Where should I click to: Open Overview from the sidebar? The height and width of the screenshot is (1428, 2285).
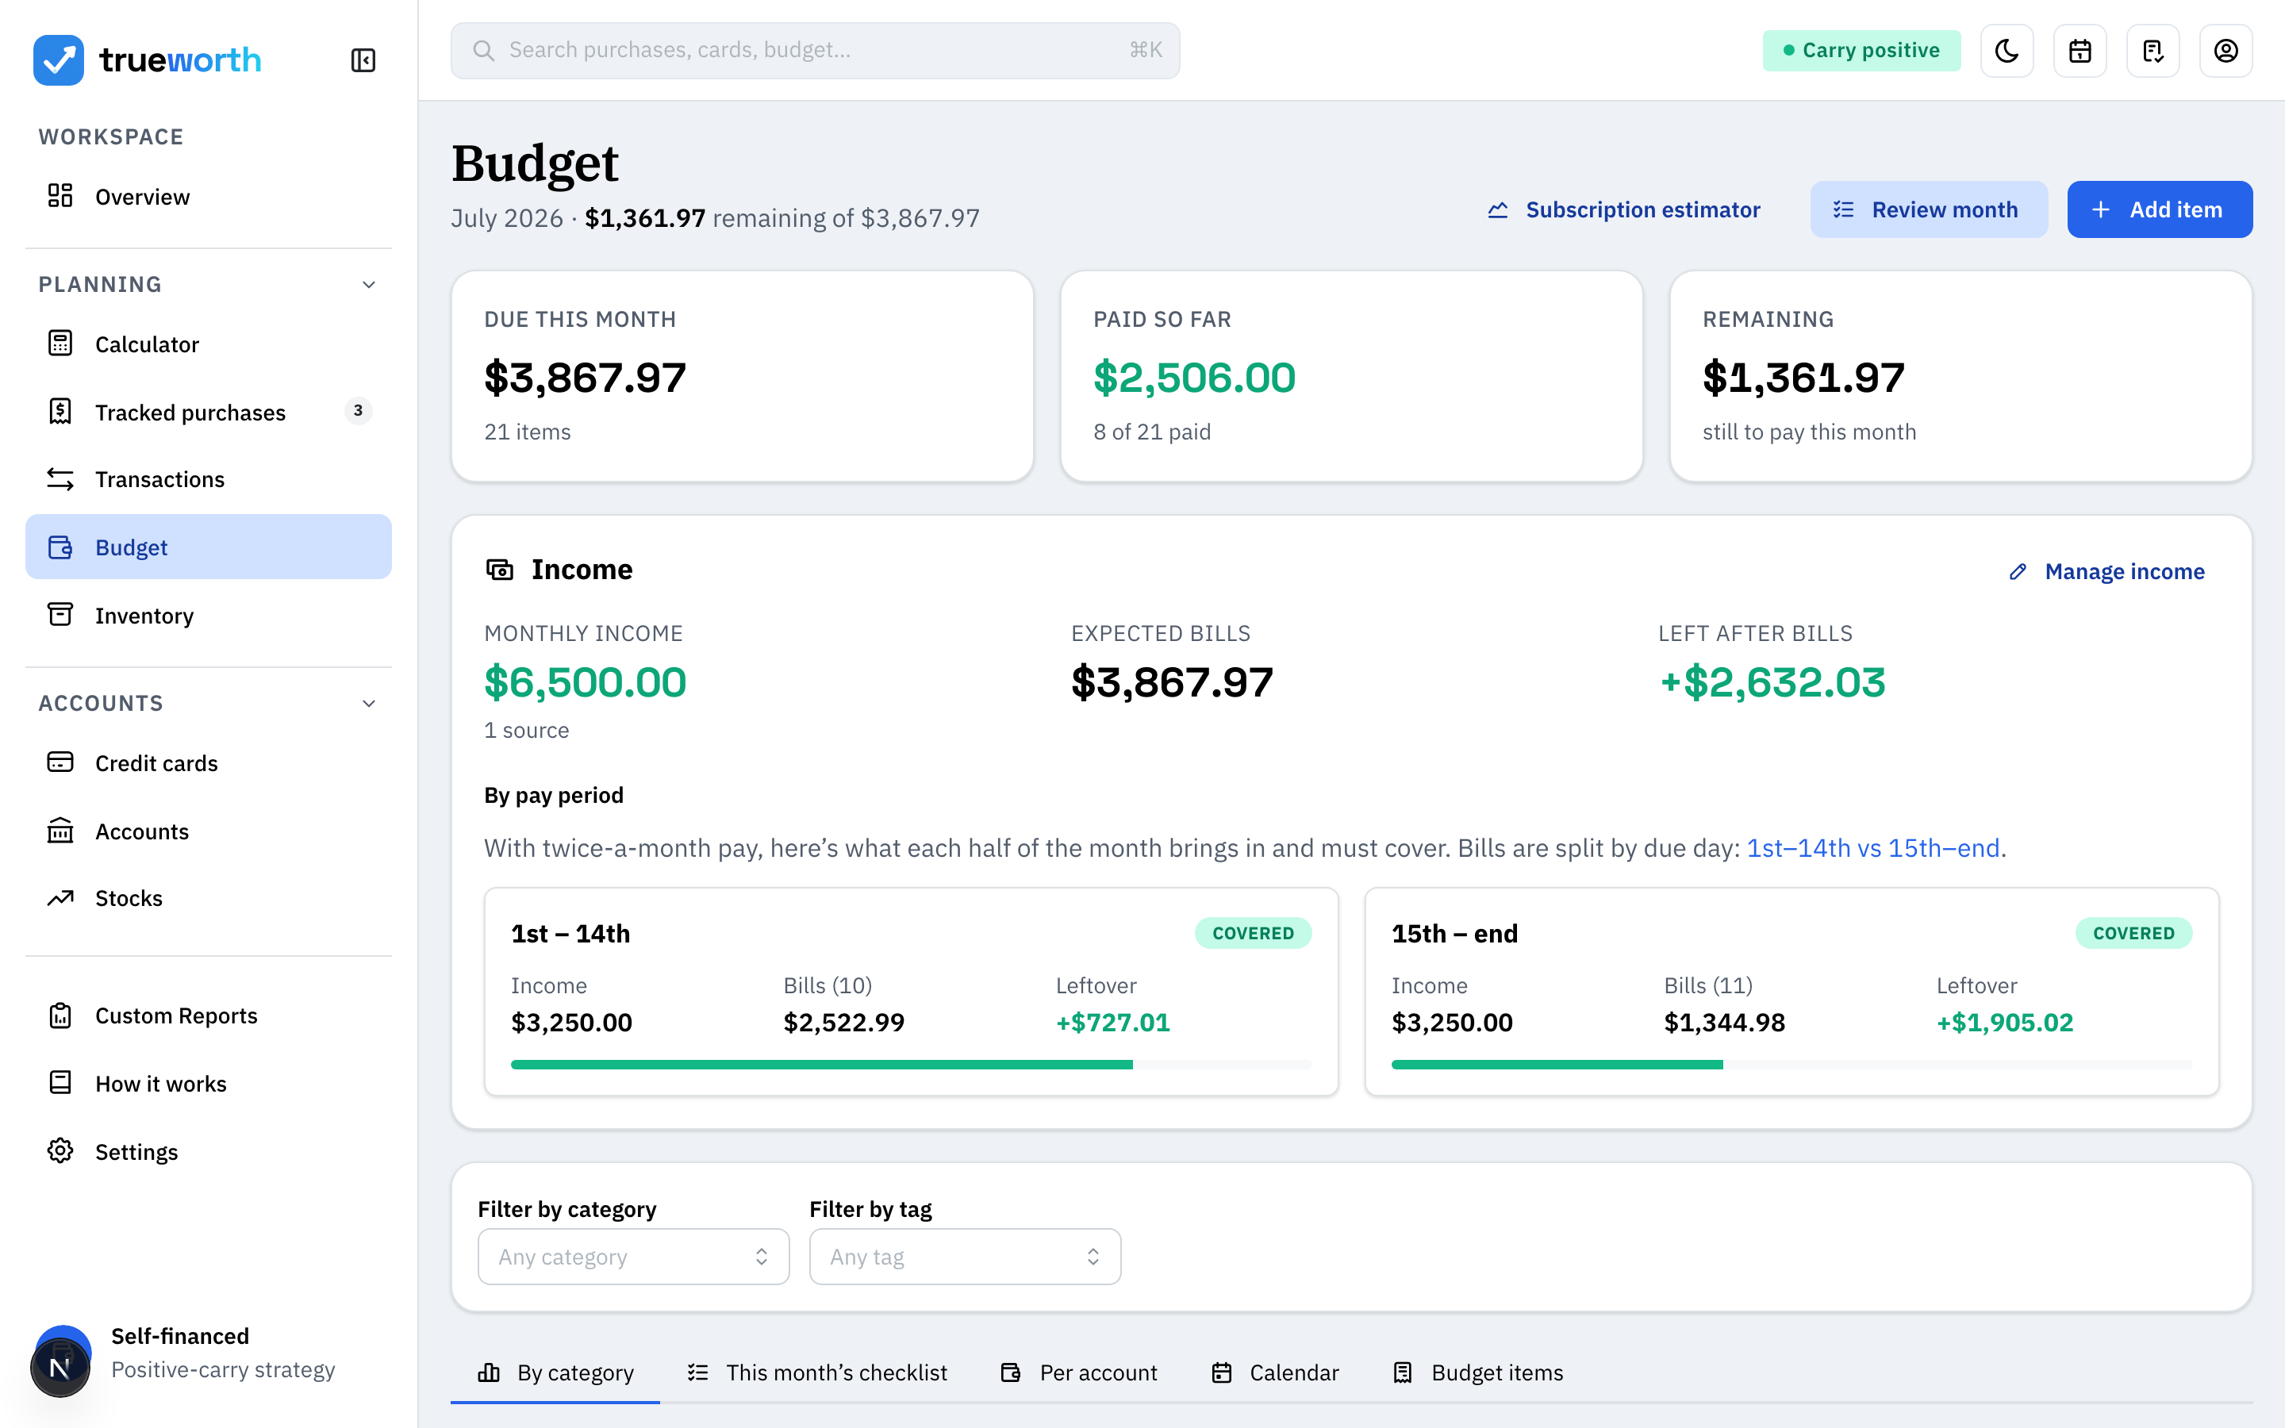[x=209, y=197]
